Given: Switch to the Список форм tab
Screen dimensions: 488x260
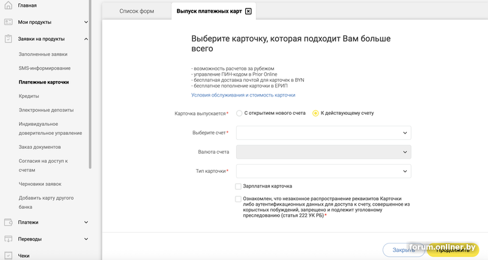Looking at the screenshot, I should click(x=135, y=12).
